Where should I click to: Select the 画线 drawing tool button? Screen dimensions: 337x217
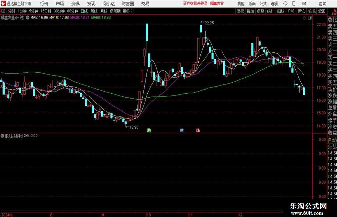pos(281,11)
